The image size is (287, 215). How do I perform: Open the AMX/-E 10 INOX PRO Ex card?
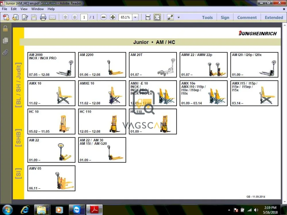coord(153,93)
